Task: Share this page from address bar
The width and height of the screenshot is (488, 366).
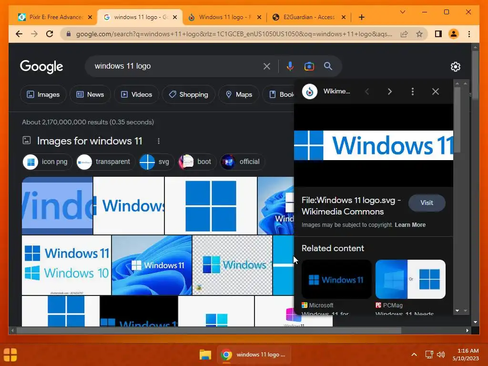Action: (x=404, y=34)
